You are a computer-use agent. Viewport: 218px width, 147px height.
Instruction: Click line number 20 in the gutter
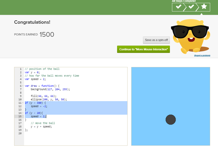point(20,133)
